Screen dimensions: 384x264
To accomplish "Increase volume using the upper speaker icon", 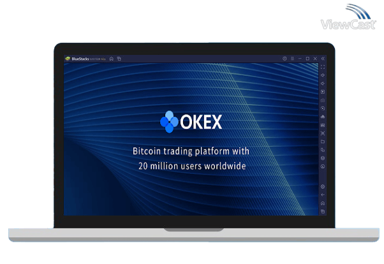I will click(323, 75).
